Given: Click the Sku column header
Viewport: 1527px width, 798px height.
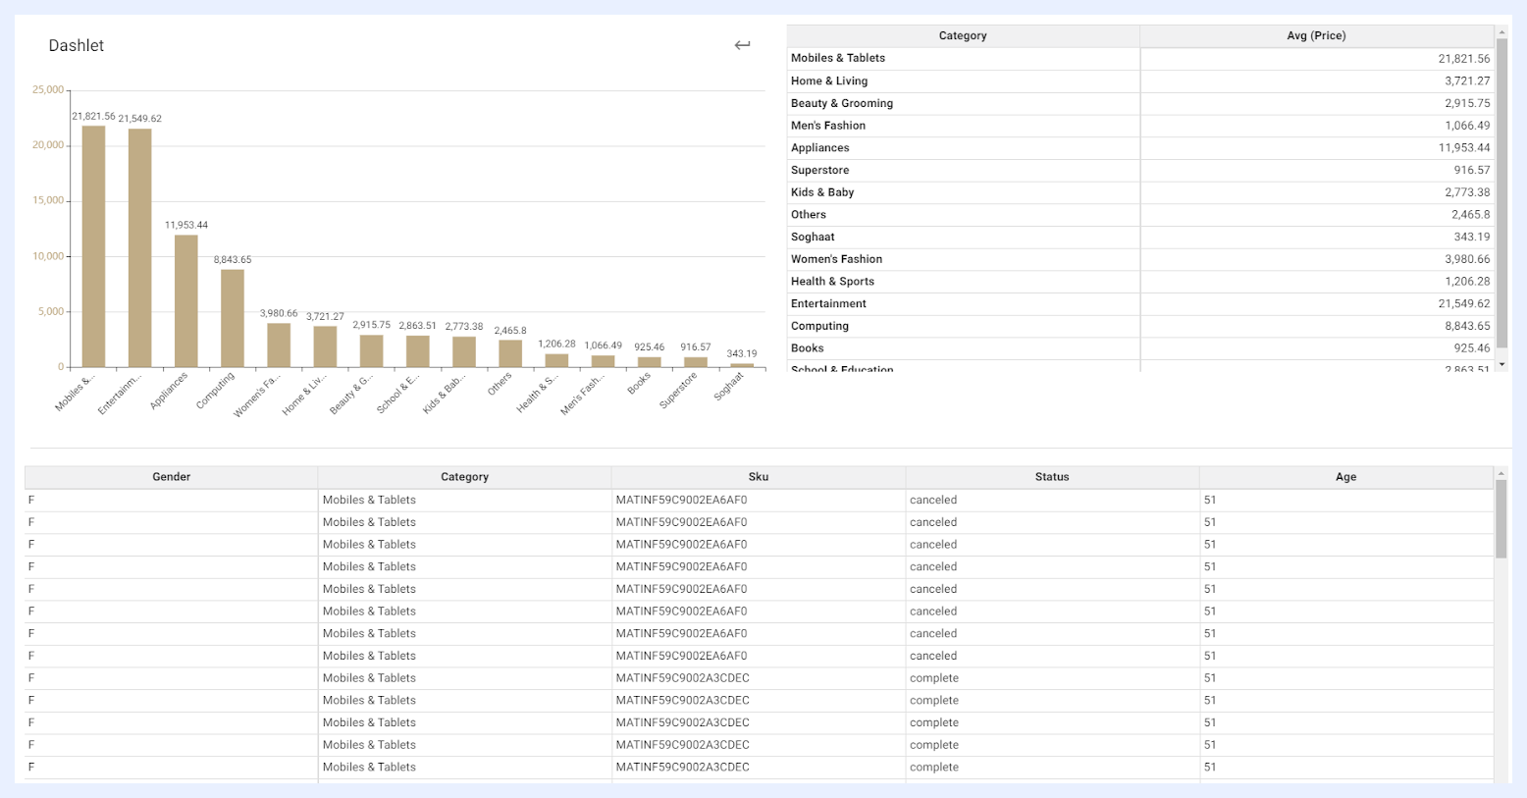Looking at the screenshot, I should [x=758, y=477].
